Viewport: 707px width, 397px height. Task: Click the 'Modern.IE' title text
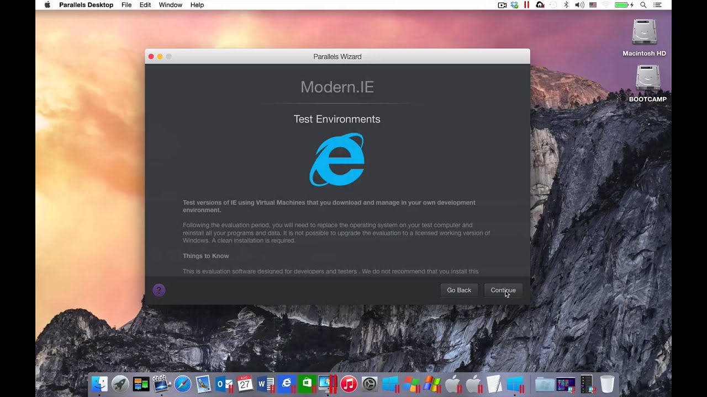[337, 87]
